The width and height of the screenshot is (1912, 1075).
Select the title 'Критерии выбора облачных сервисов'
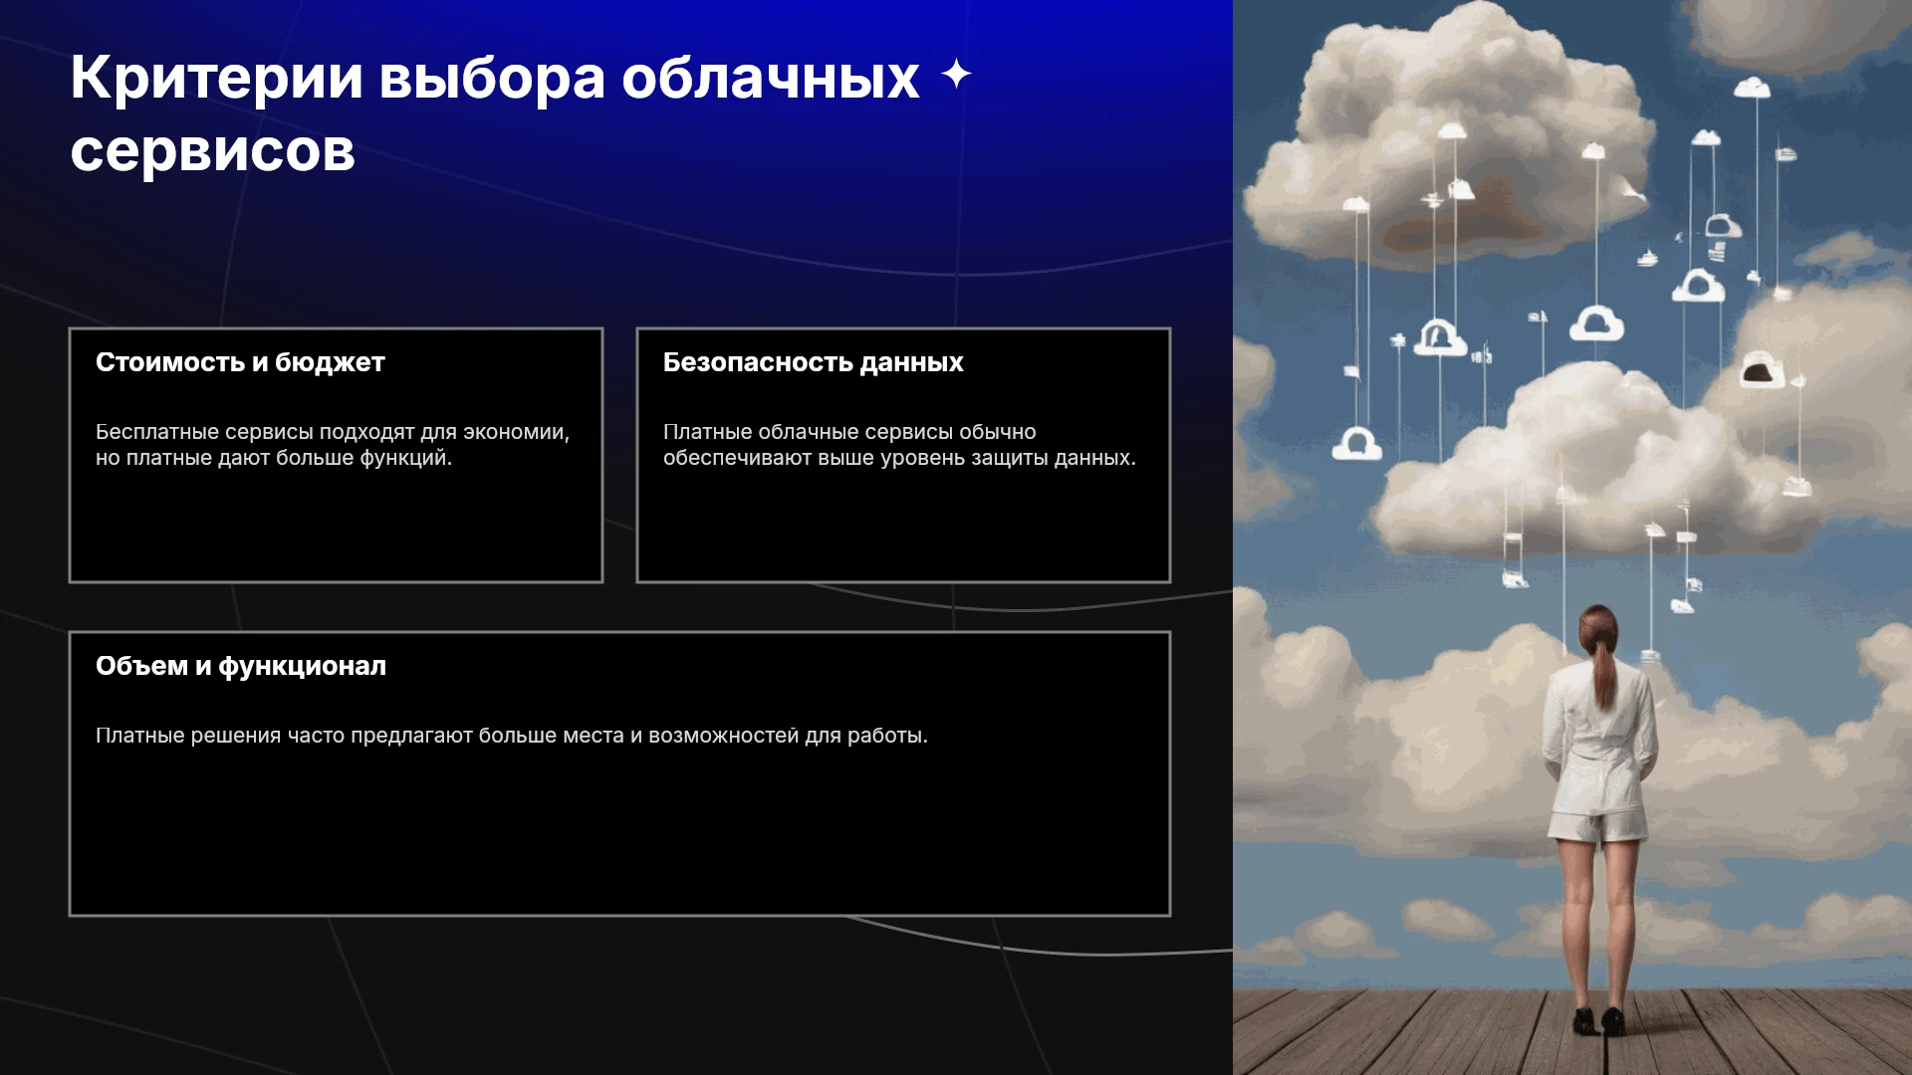(495, 113)
